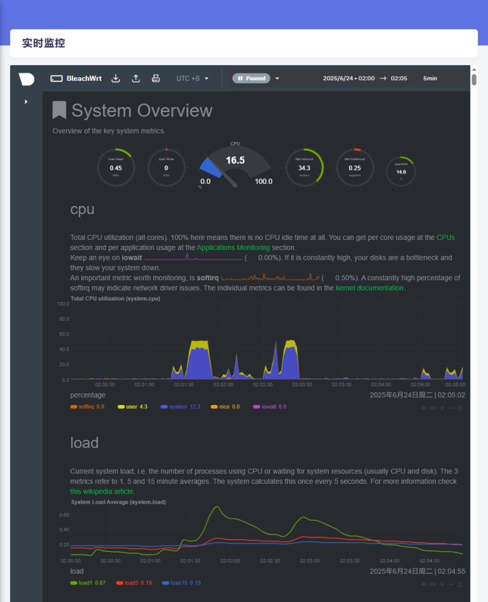Open the date range picker in toolbar
The image size is (488, 602).
click(x=364, y=78)
